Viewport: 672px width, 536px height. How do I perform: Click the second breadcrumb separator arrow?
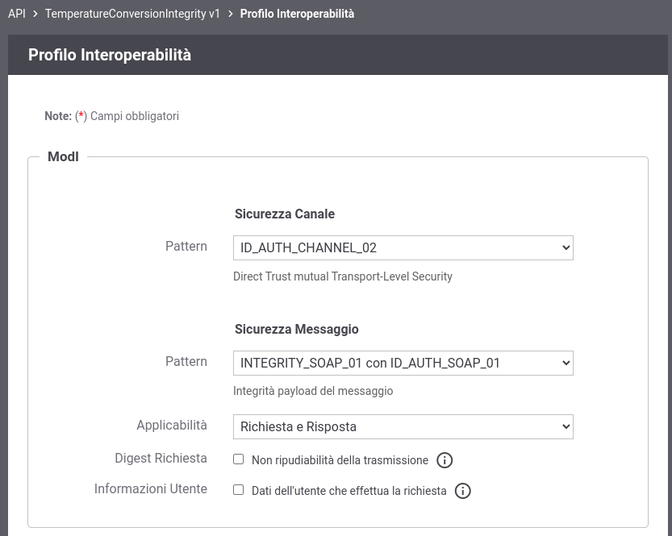(231, 14)
